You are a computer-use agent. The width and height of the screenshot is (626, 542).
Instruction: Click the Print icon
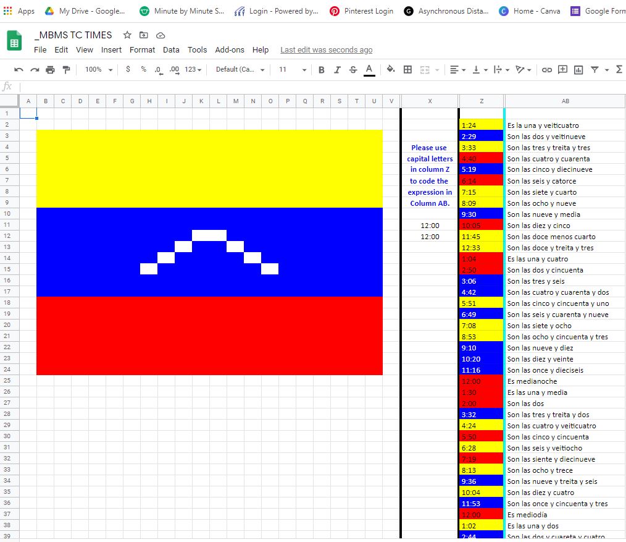tap(50, 70)
